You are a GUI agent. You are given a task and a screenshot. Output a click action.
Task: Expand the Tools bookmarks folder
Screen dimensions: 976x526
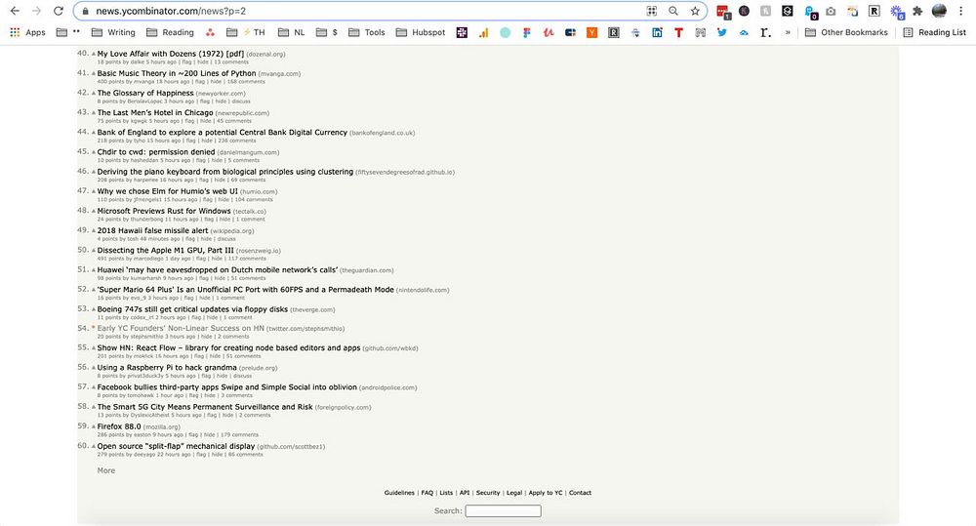(x=367, y=32)
